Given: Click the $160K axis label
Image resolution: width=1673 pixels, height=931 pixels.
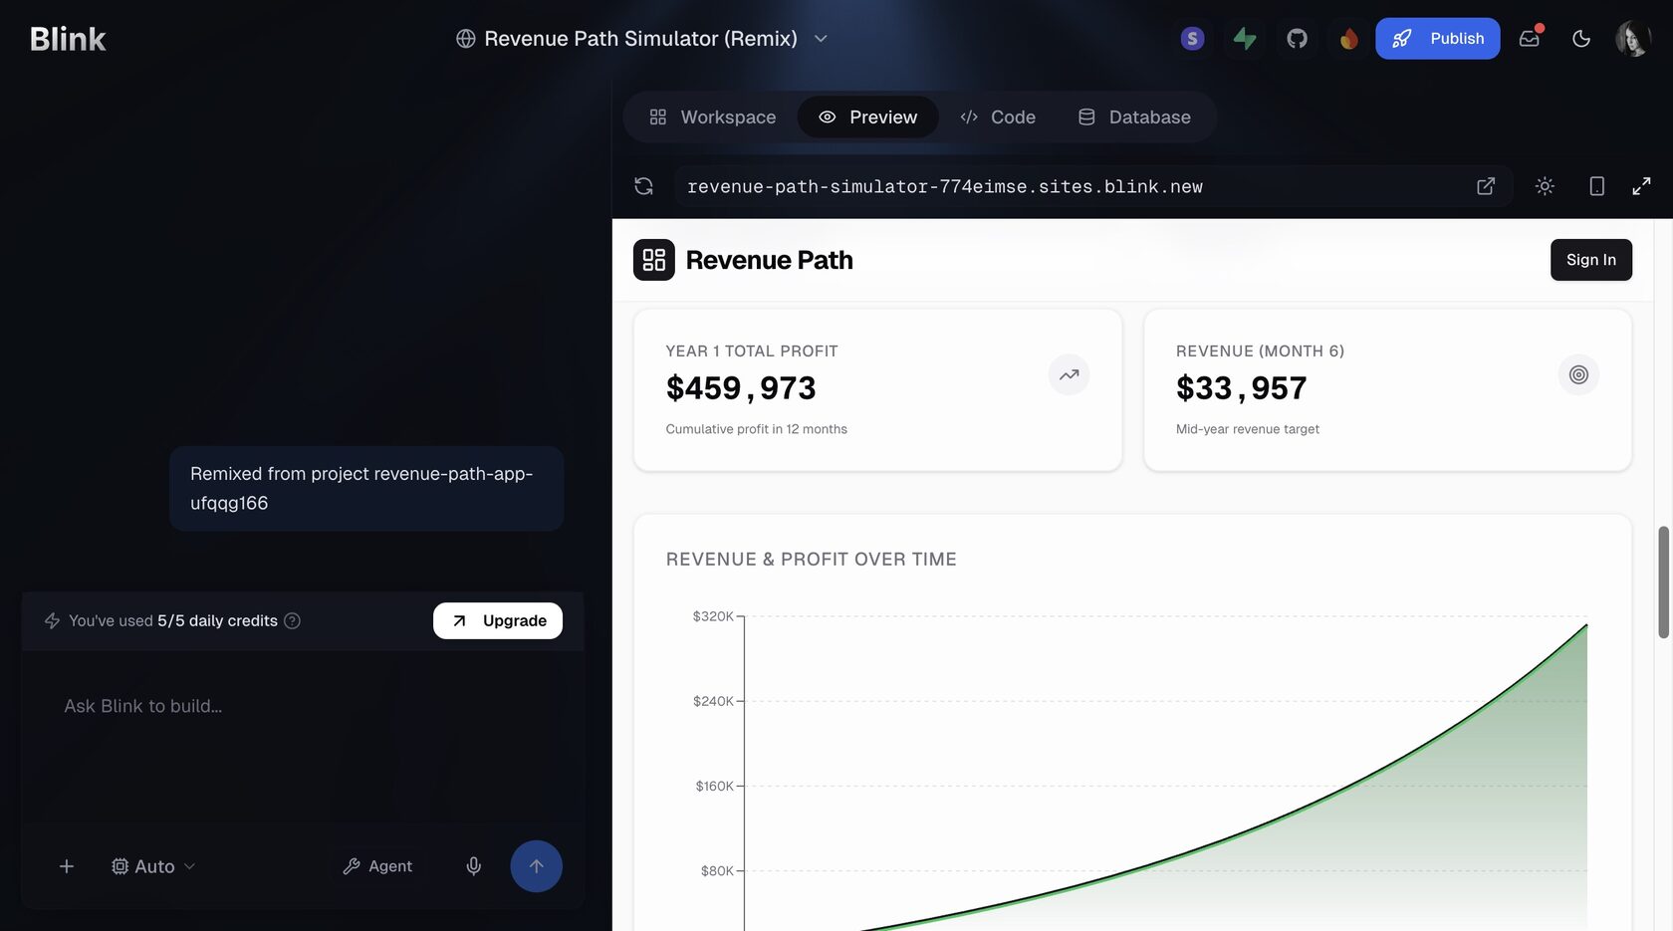Looking at the screenshot, I should point(714,787).
